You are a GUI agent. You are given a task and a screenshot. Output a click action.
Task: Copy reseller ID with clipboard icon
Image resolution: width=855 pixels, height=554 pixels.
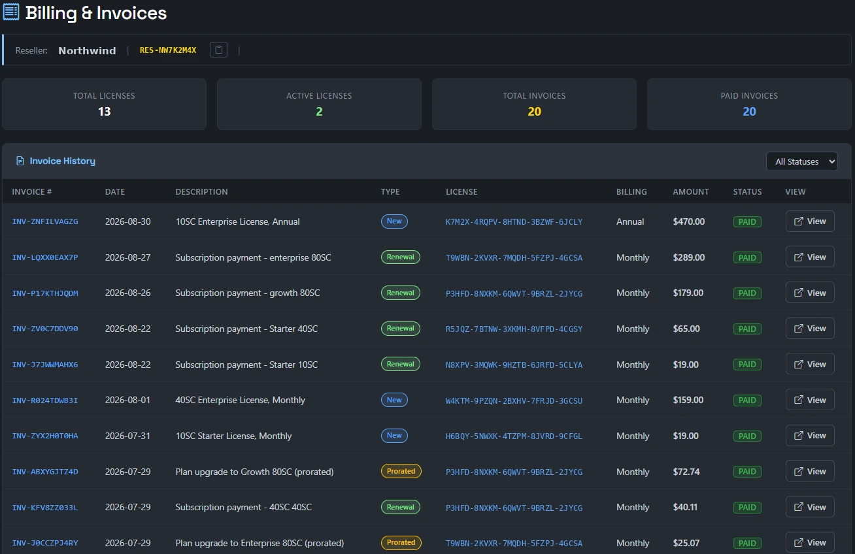click(218, 50)
